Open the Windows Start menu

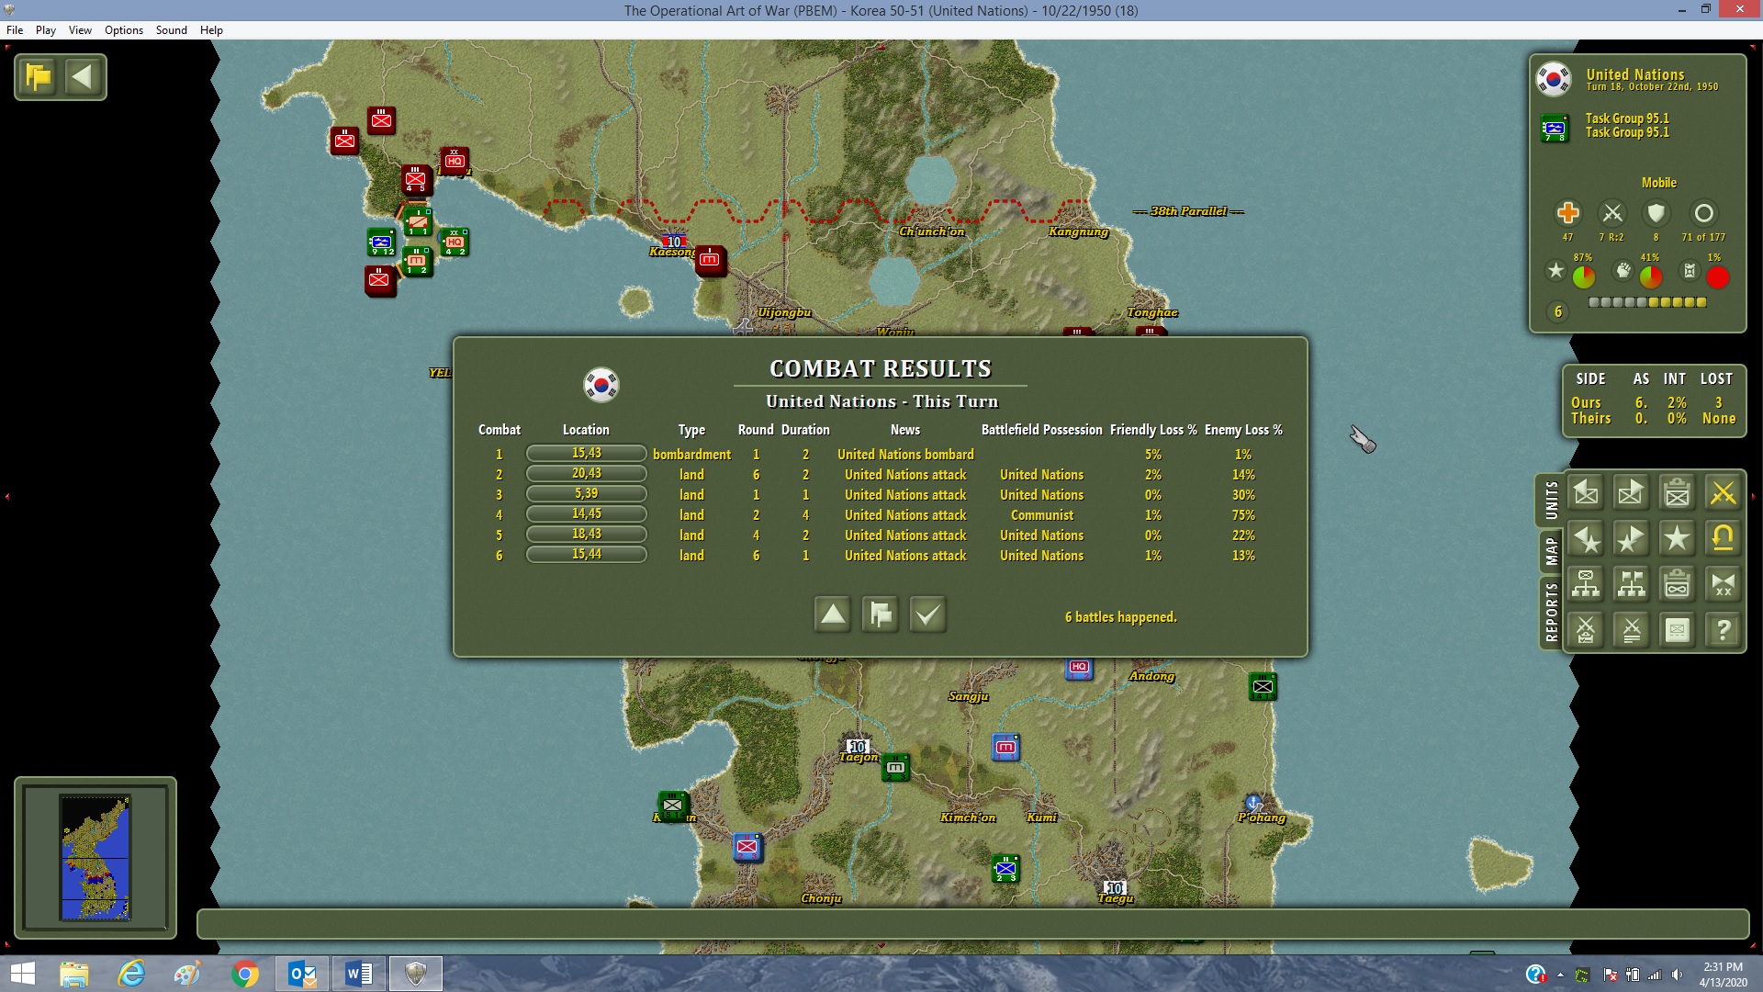point(22,974)
